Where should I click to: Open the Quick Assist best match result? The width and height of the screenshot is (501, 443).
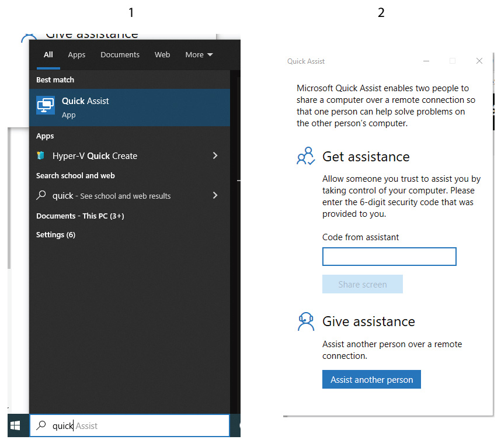130,108
